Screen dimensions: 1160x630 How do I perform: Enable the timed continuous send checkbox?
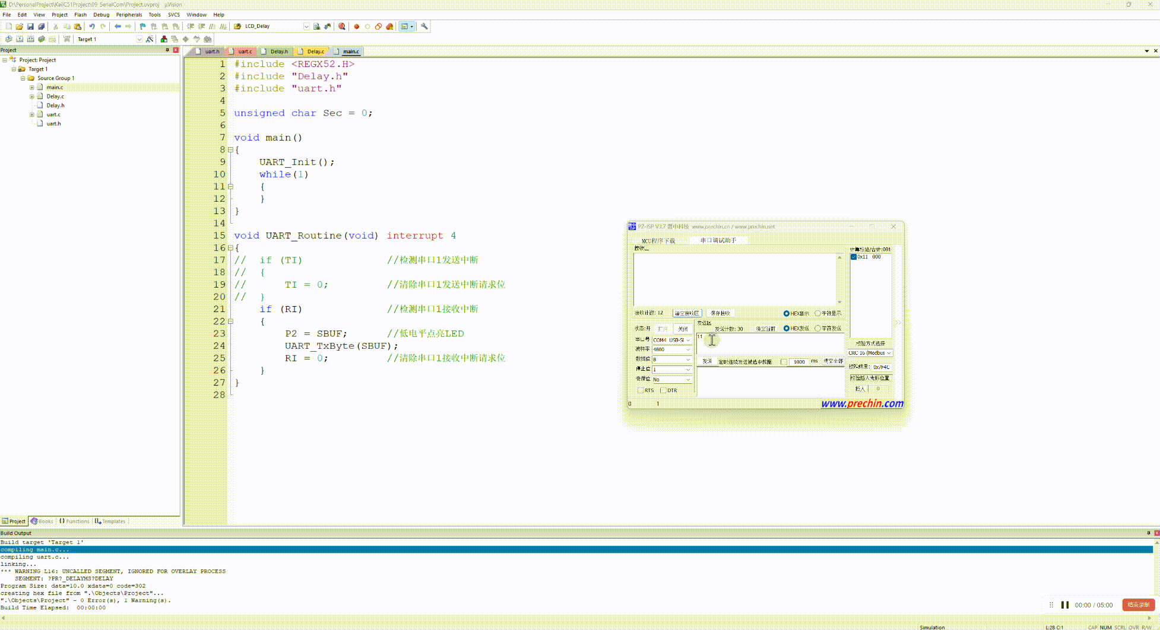pyautogui.click(x=784, y=362)
